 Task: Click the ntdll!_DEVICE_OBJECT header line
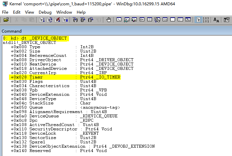pos(29,43)
